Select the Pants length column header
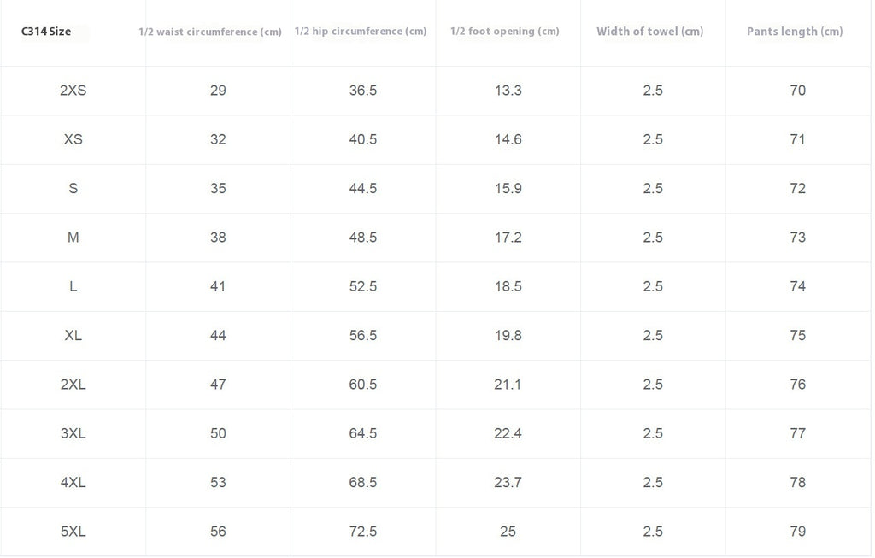 795,32
